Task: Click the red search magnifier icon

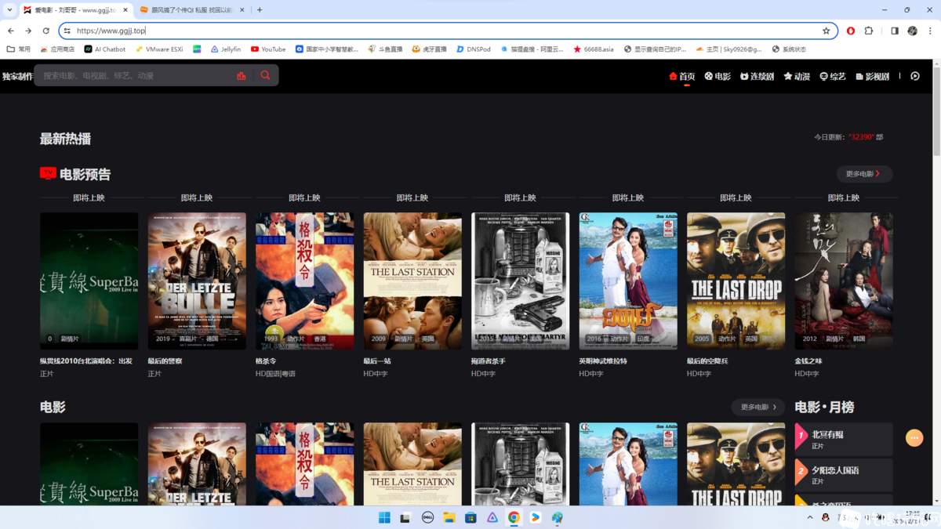Action: click(x=266, y=75)
